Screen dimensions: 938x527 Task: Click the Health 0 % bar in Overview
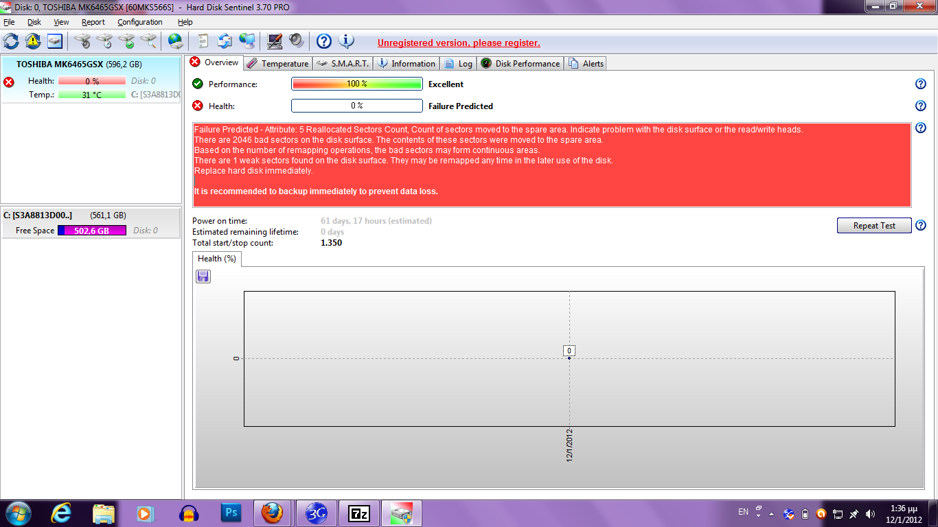tap(357, 106)
